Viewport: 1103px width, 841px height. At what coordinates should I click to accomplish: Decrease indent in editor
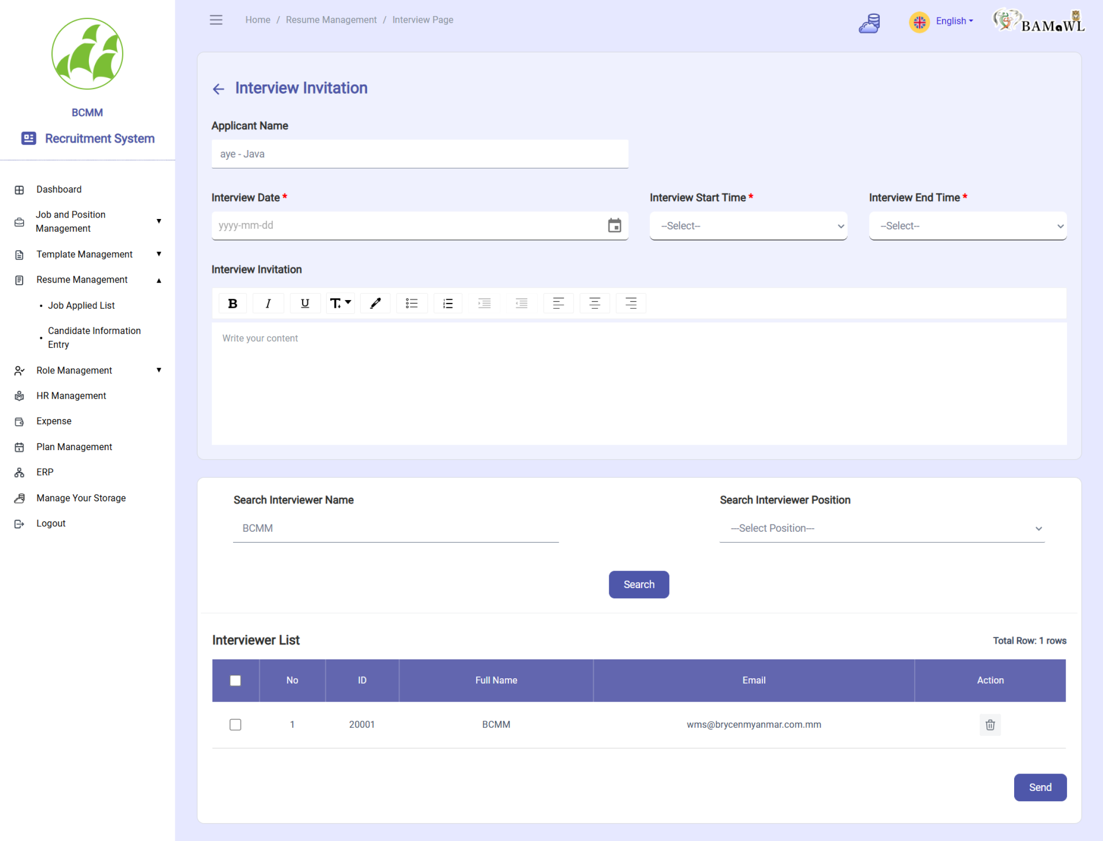tap(521, 303)
